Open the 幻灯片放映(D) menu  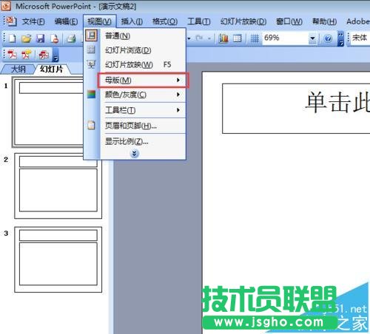click(x=243, y=21)
